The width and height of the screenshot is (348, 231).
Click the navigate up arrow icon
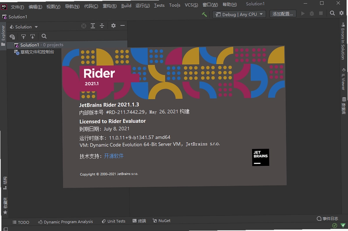coord(23,36)
